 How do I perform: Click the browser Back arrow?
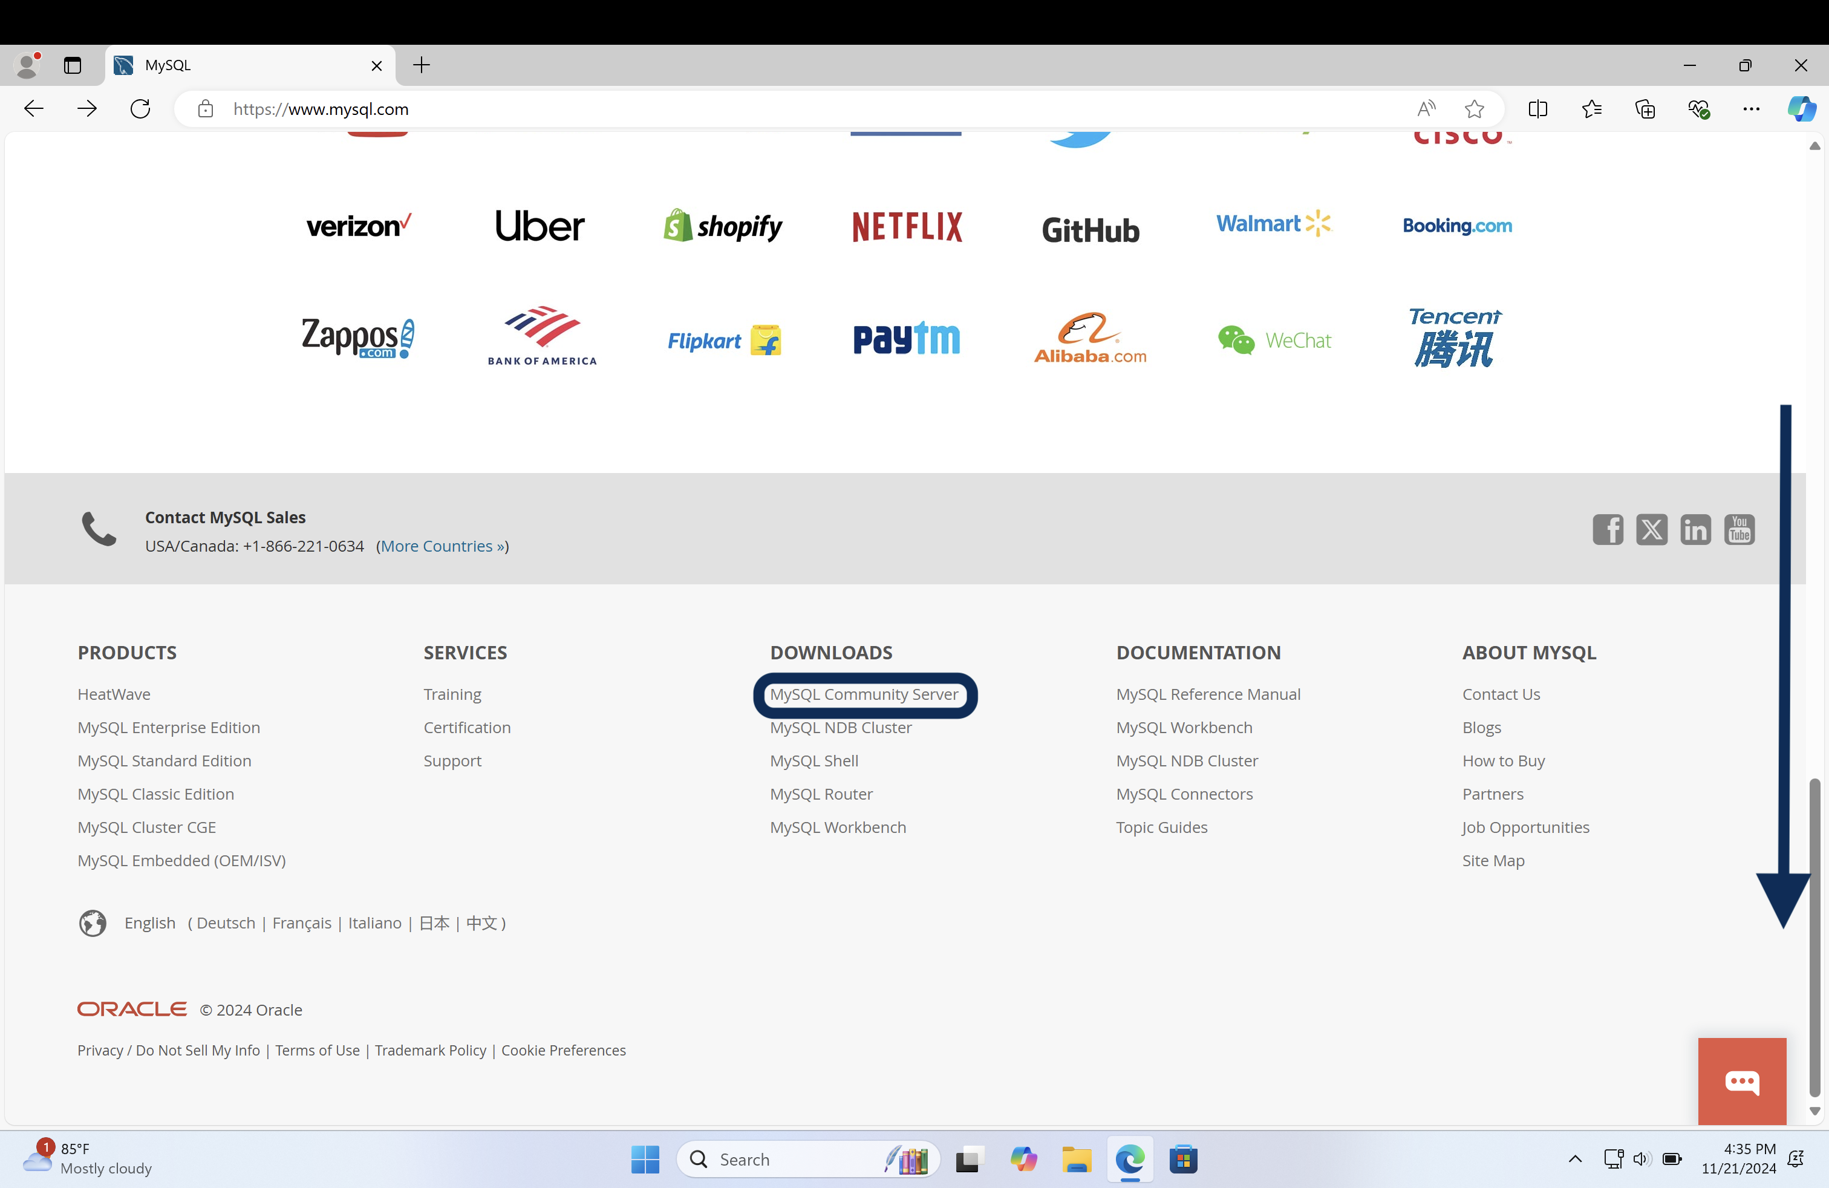click(x=34, y=109)
